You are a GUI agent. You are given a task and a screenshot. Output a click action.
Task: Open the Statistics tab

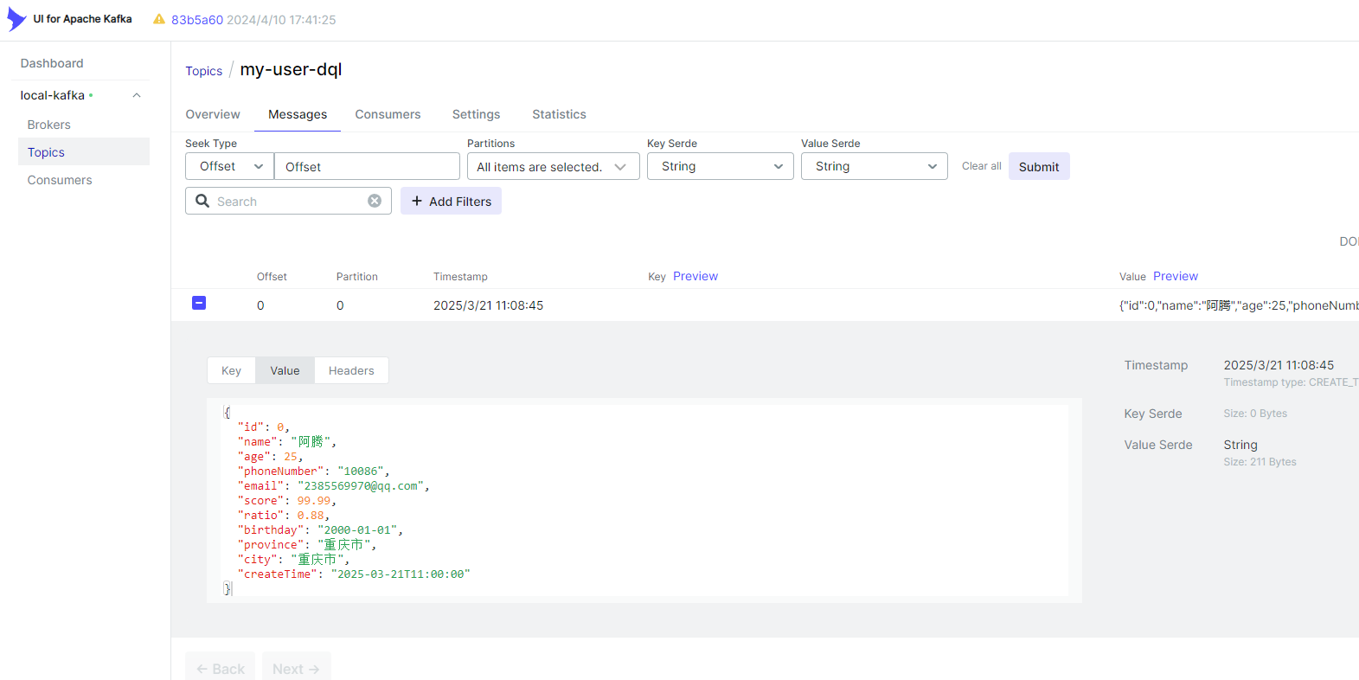click(x=559, y=114)
